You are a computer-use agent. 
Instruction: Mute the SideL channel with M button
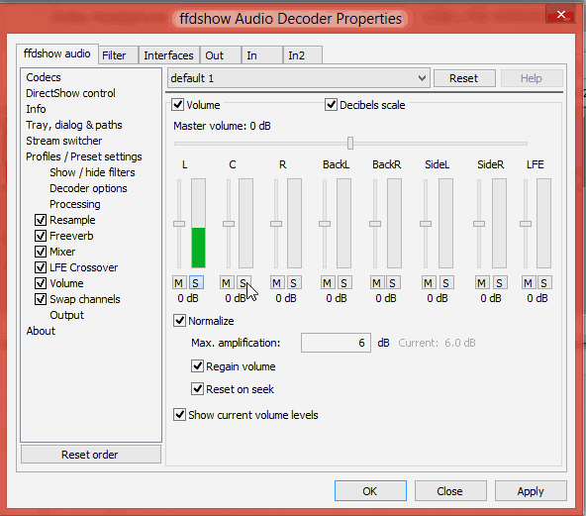coord(429,283)
